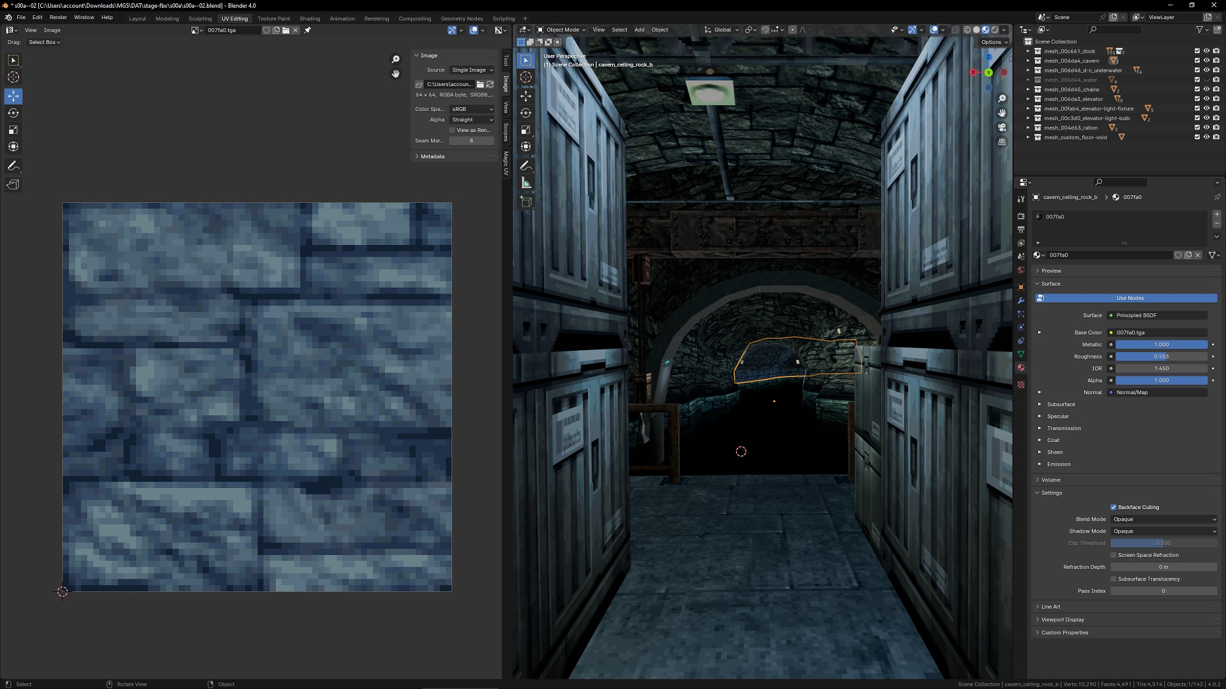Image resolution: width=1226 pixels, height=689 pixels.
Task: Toggle Backface Culling checkbox
Action: [1114, 507]
